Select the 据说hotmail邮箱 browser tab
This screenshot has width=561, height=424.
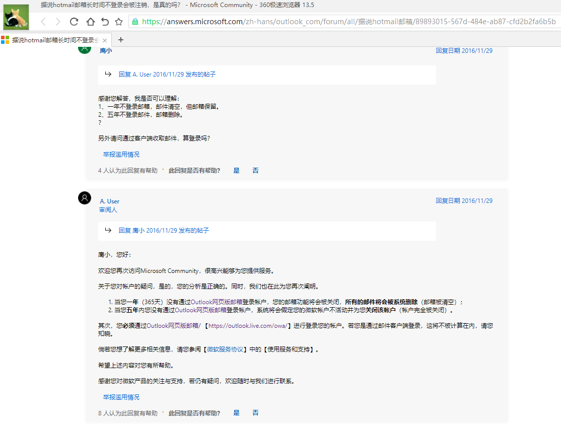55,40
